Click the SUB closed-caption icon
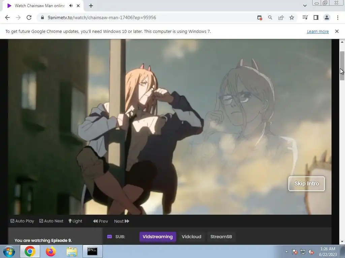345x258 pixels. (109, 236)
